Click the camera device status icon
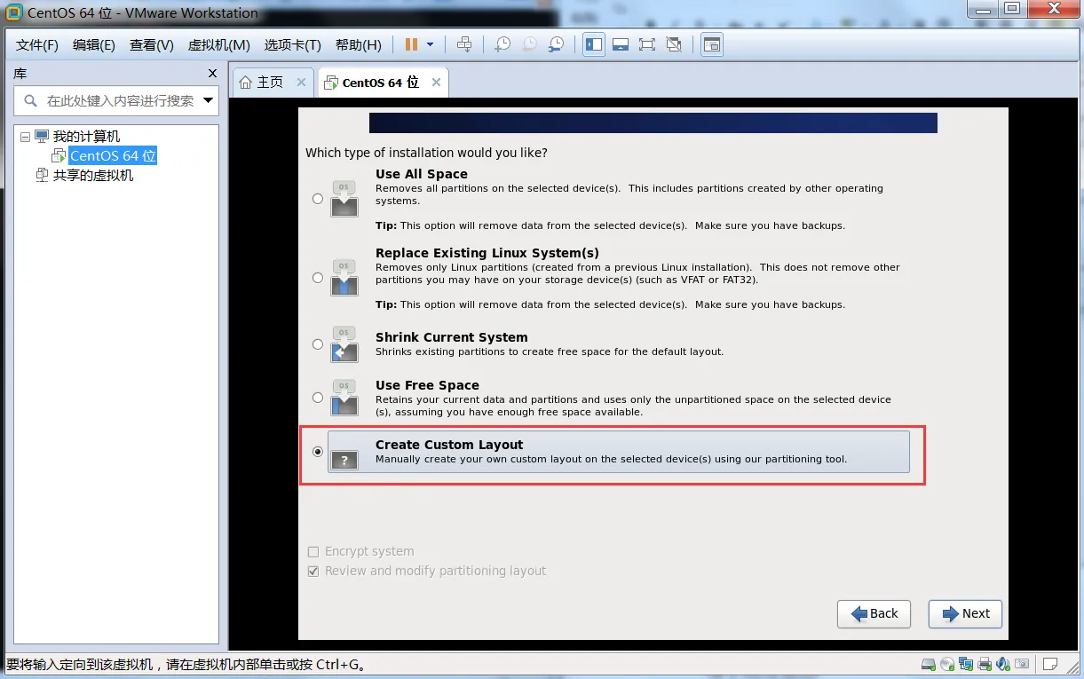The height and width of the screenshot is (679, 1084). point(1022,664)
